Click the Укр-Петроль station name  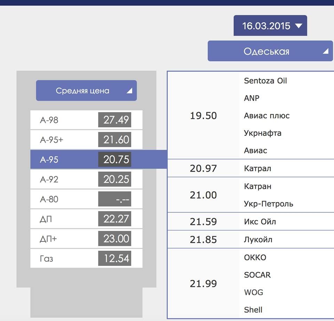pyautogui.click(x=269, y=204)
